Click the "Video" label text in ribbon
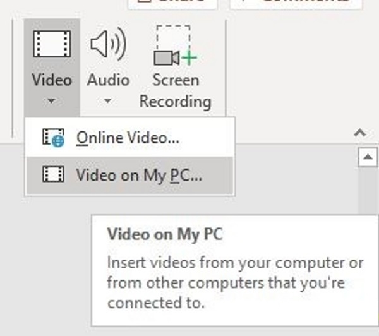The height and width of the screenshot is (336, 379). click(x=52, y=80)
